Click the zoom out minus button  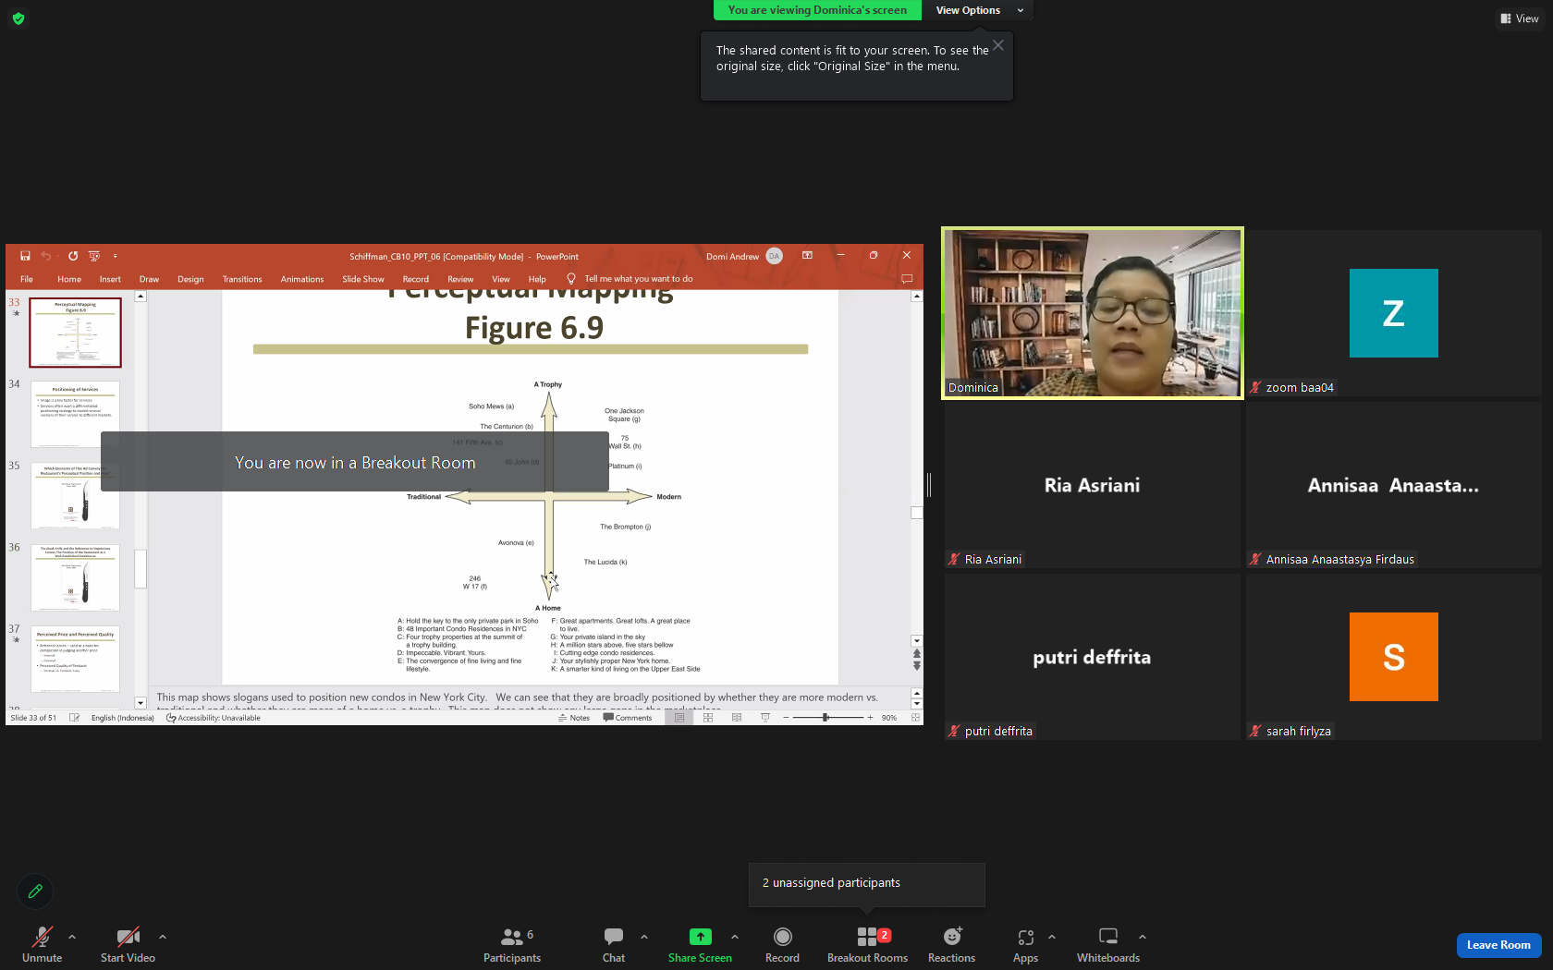[786, 718]
